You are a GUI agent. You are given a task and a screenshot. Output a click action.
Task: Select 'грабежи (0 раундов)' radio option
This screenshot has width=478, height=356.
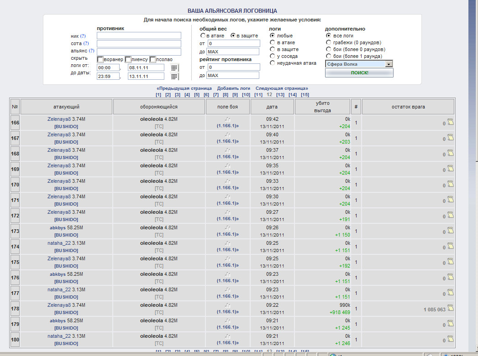tap(328, 42)
